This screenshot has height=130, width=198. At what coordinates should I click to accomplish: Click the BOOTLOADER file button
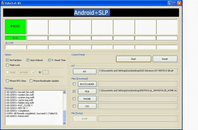pyautogui.click(x=87, y=84)
